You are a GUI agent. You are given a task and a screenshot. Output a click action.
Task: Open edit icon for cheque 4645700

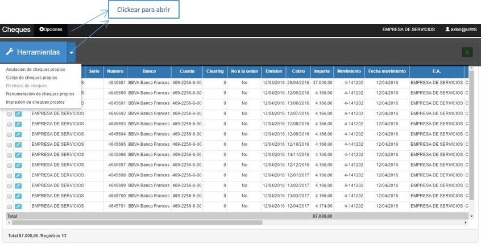18,196
